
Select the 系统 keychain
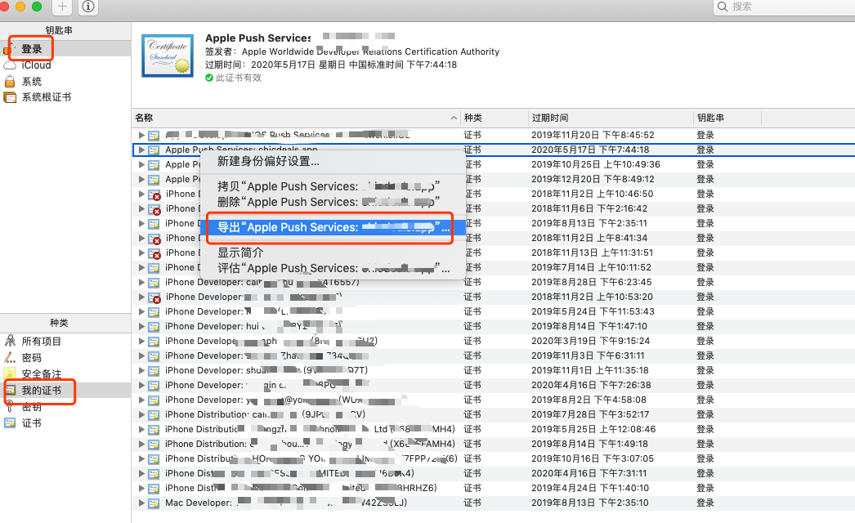[32, 81]
